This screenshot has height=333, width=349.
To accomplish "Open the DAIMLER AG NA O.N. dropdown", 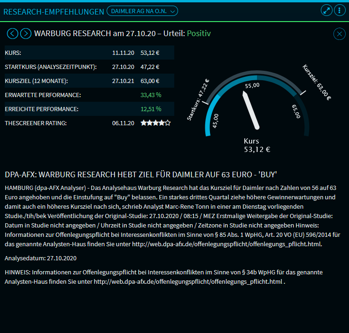I will tap(142, 11).
